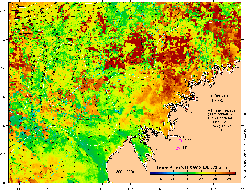The image size is (247, 191).
Task: Click longitude axis label 123
Action: coord(130,189)
